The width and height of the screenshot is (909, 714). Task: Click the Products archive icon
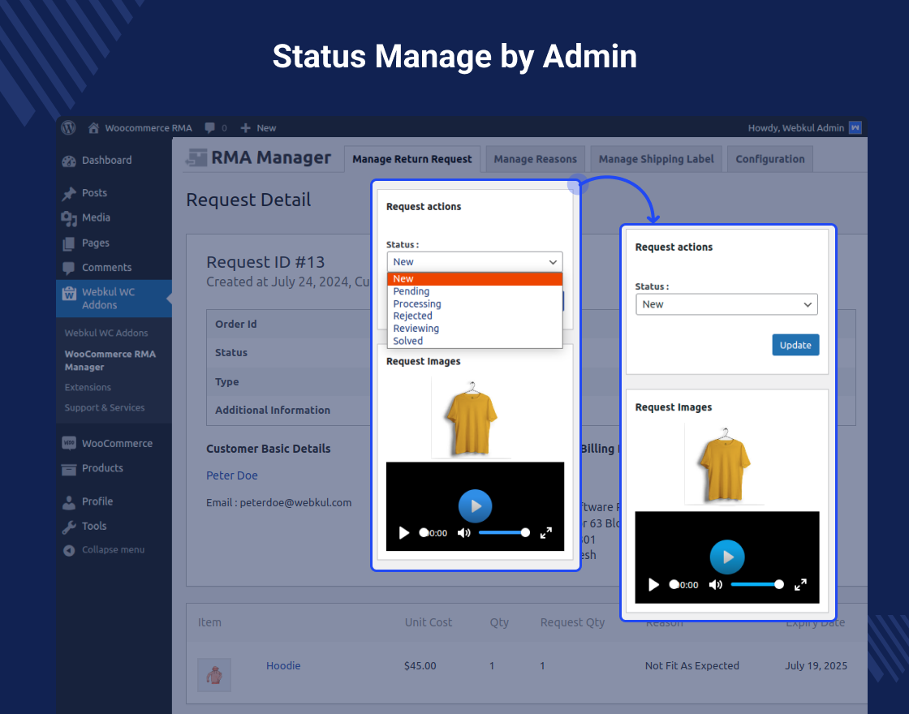(x=69, y=469)
